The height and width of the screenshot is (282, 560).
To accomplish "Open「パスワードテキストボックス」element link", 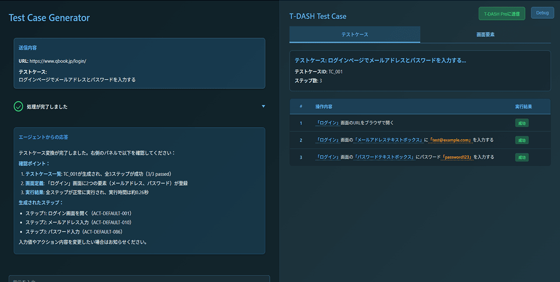I will (384, 157).
